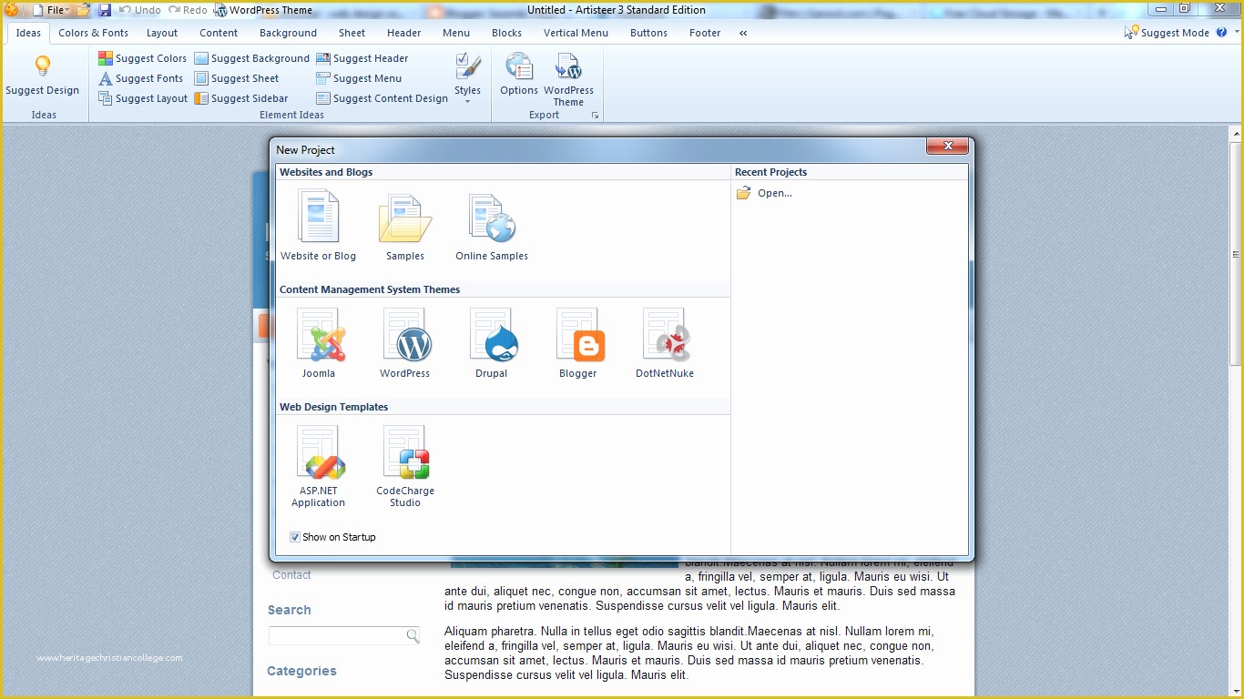Uncheck the Show on Startup checkbox
Screen dimensions: 1244x699
pos(295,537)
